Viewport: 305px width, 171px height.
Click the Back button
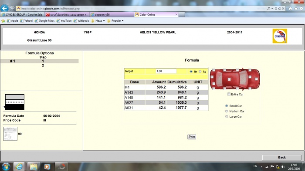[x=281, y=157]
